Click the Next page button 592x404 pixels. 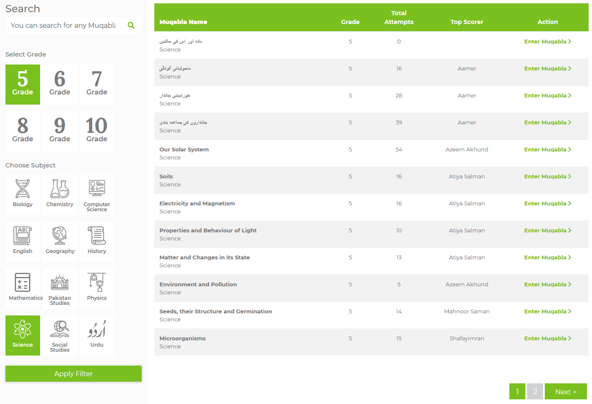(x=566, y=391)
